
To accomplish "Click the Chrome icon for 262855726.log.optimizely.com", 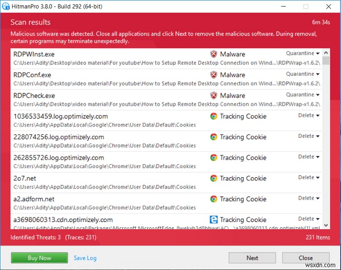I will pos(213,158).
